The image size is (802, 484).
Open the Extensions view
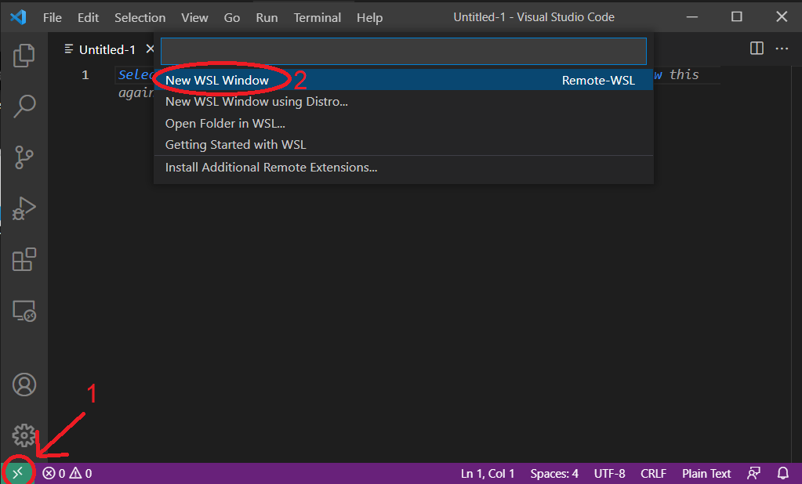(24, 259)
